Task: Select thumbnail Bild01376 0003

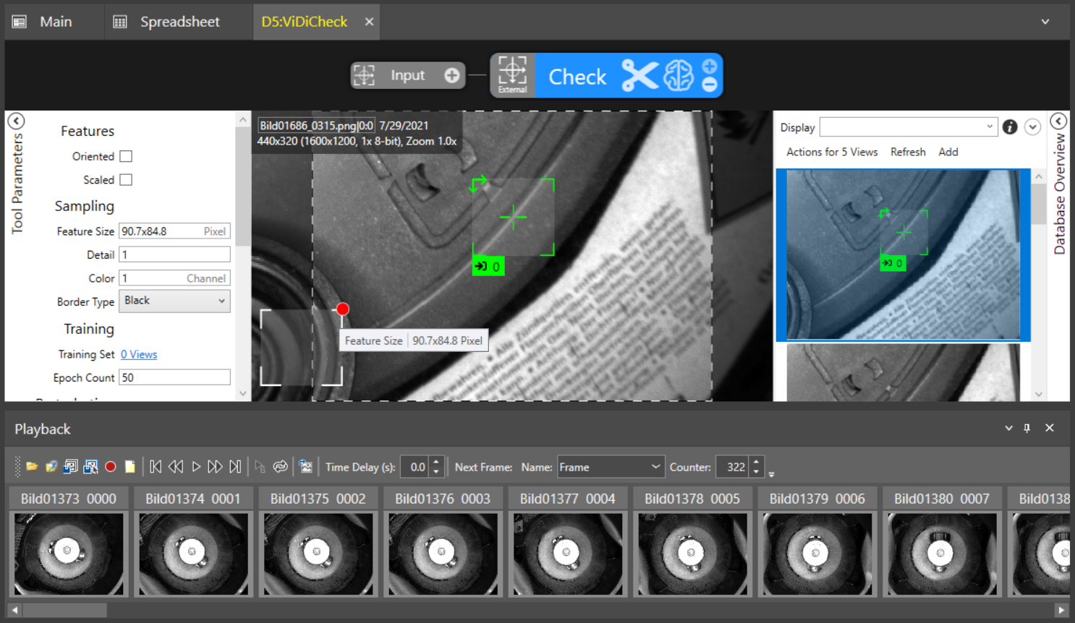Action: 443,553
